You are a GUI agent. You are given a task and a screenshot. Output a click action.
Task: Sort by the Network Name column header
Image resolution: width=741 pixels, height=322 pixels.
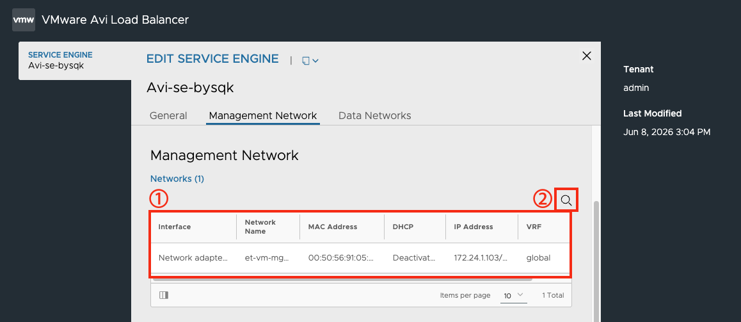[x=260, y=227]
